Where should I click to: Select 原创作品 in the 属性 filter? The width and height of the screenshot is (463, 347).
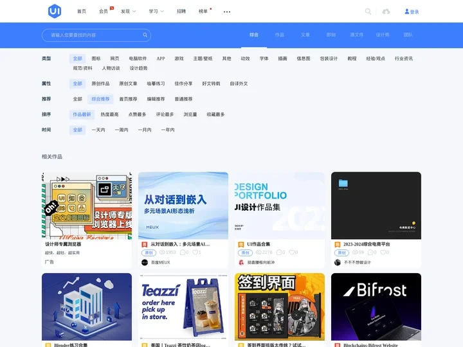pos(100,84)
